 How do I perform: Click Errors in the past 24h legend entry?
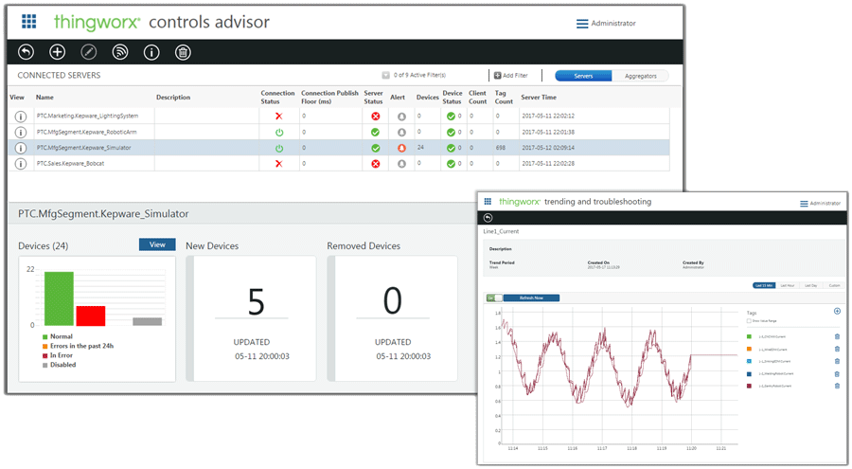pos(79,346)
